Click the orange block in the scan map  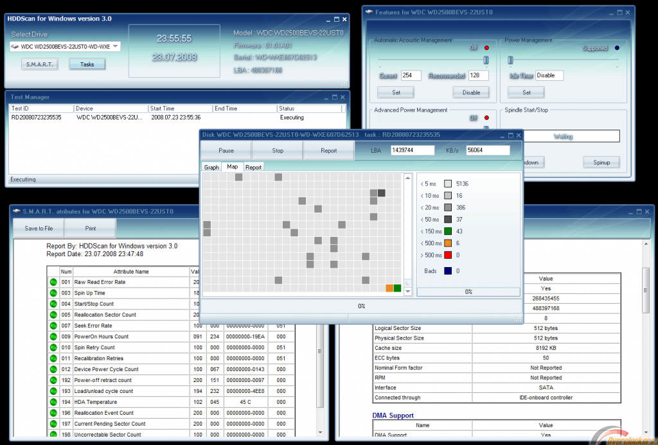point(389,288)
